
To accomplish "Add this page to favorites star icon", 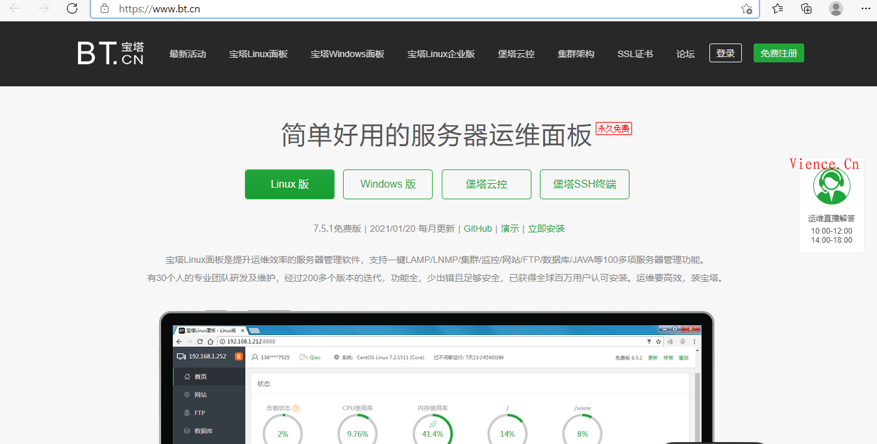I will 746,9.
